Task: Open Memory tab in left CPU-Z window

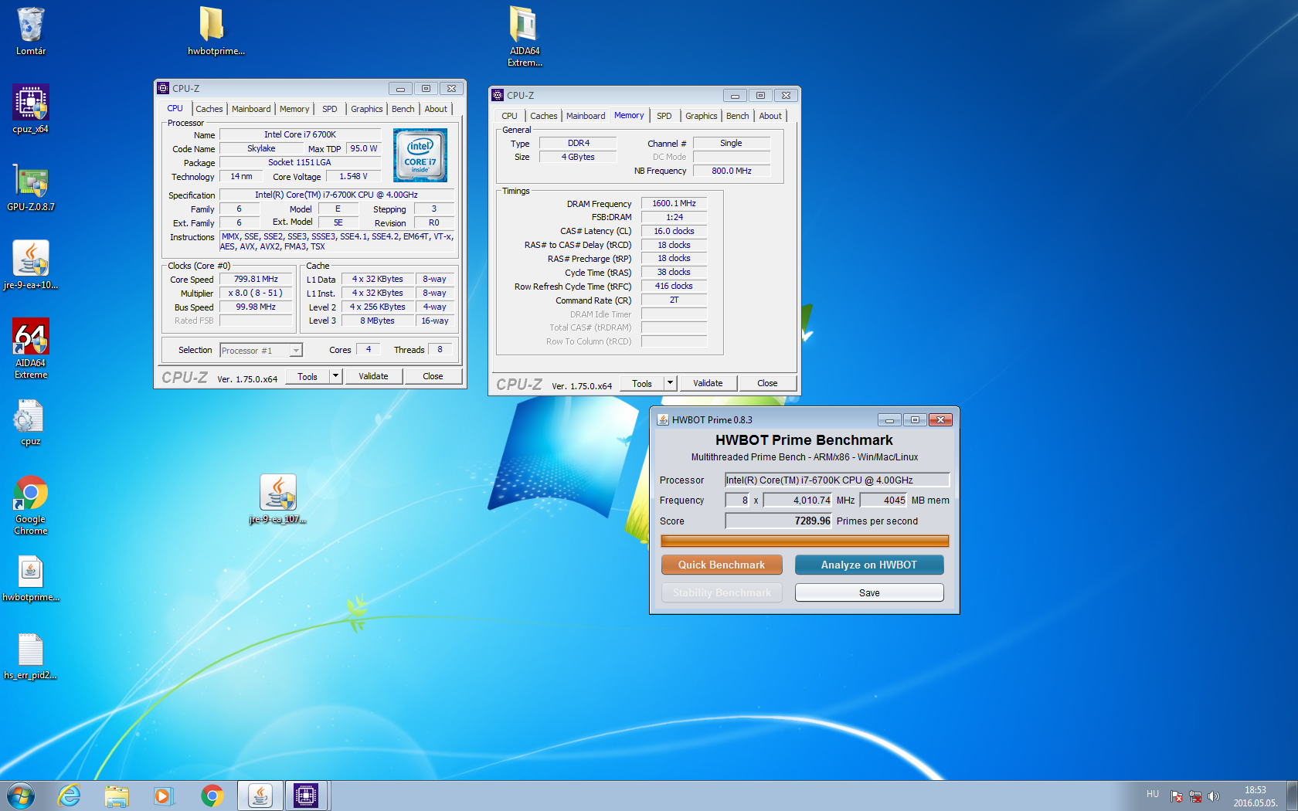Action: tap(294, 109)
